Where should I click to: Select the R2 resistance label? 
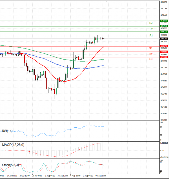[x=151, y=29]
